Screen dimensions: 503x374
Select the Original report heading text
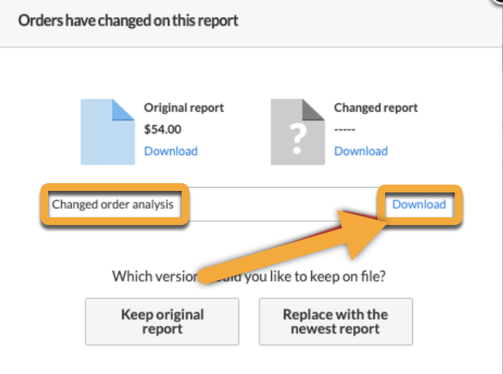(x=183, y=108)
